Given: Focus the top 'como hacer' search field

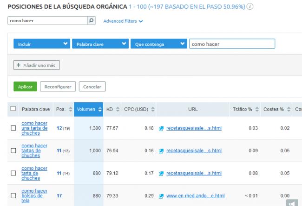Looking at the screenshot, I should [47, 20].
